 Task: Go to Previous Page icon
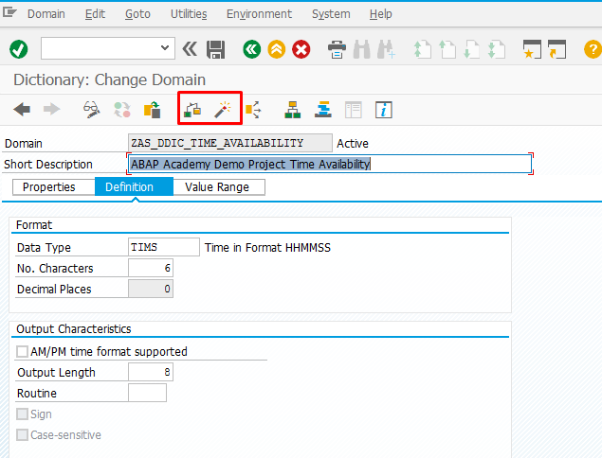click(x=447, y=49)
